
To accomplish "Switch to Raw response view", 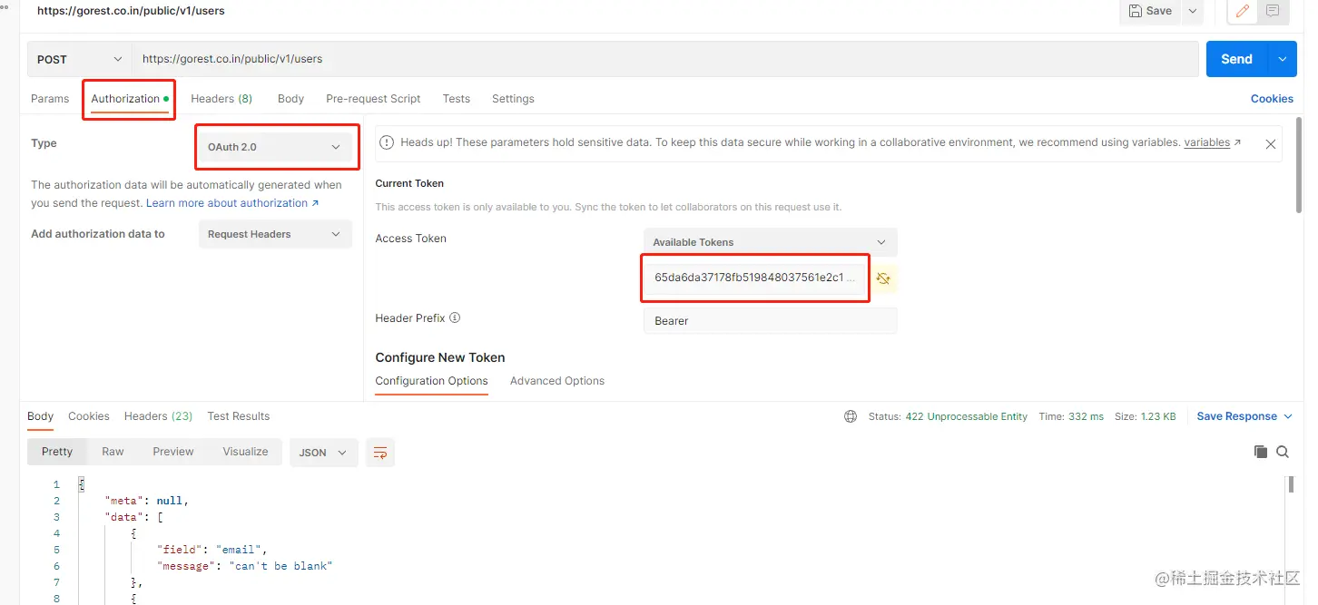I will click(113, 452).
